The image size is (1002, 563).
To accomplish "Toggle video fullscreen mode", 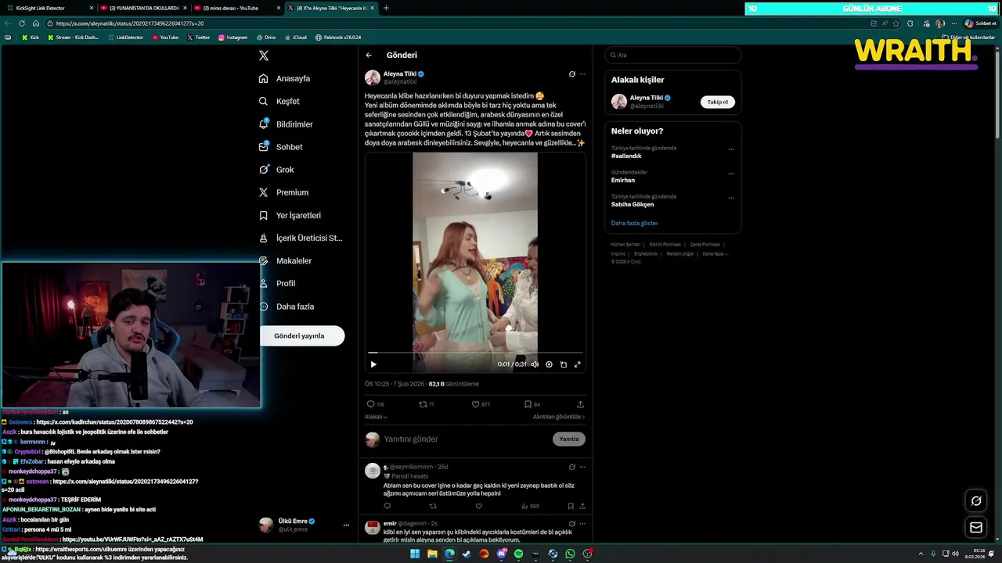I will pos(578,364).
